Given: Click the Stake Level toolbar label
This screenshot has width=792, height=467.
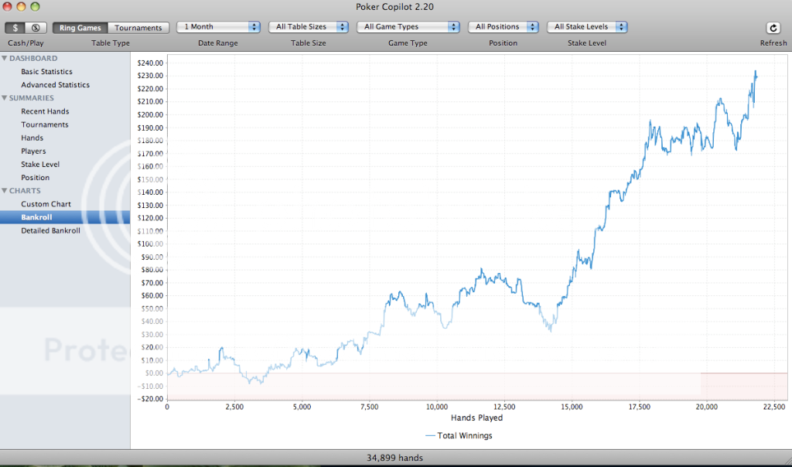Looking at the screenshot, I should pyautogui.click(x=587, y=43).
